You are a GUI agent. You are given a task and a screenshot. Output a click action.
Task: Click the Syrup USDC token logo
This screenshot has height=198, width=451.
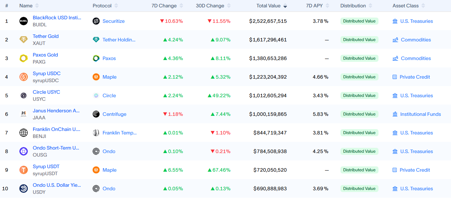point(24,77)
